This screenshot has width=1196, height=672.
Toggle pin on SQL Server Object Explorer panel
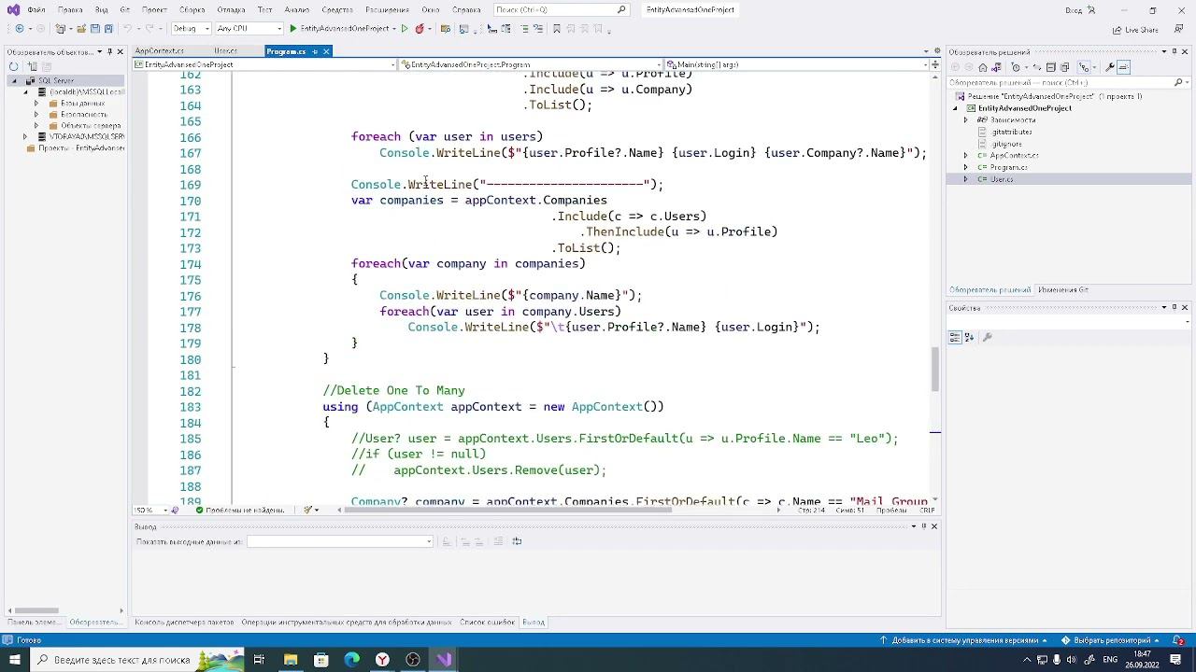pos(109,51)
